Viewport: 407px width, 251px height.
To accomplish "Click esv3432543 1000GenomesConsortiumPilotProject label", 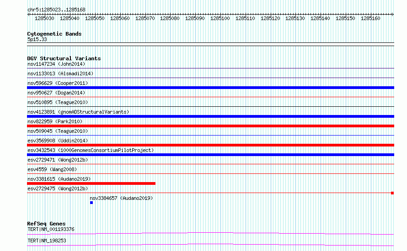I will point(91,150).
